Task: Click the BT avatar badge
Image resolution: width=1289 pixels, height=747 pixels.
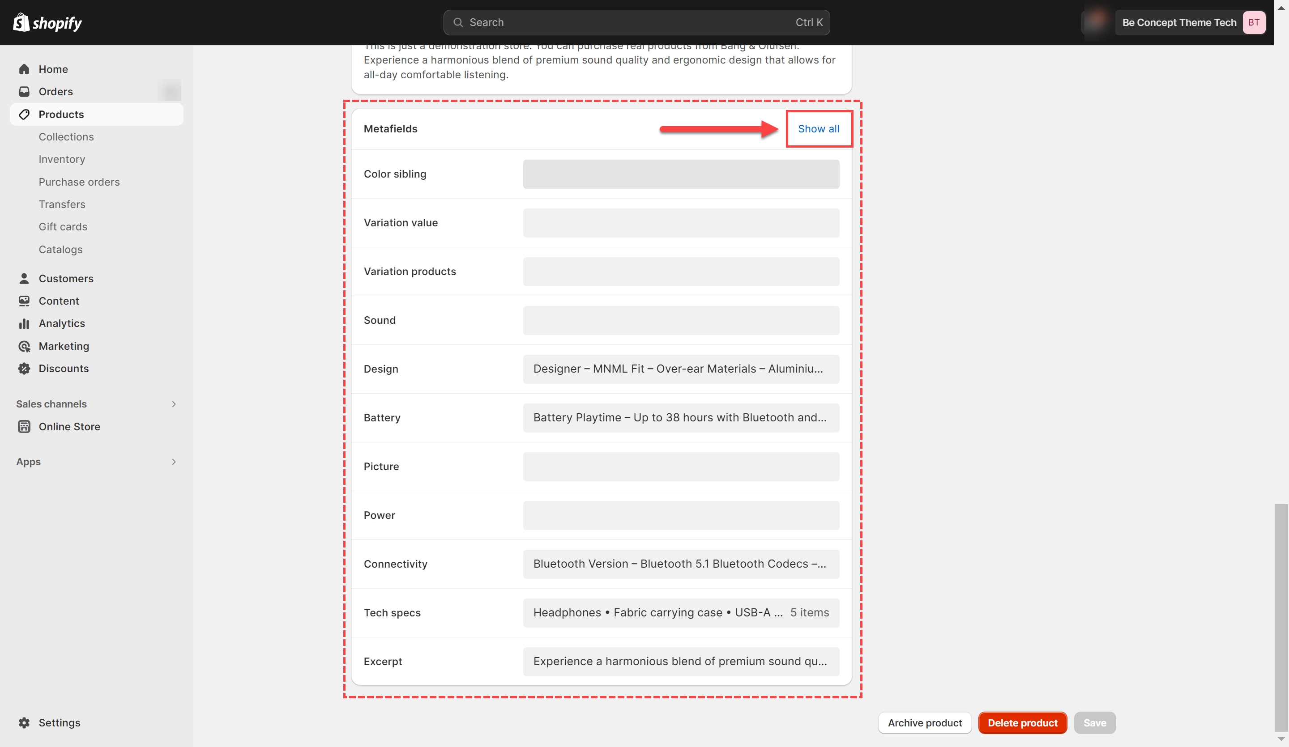Action: point(1254,22)
